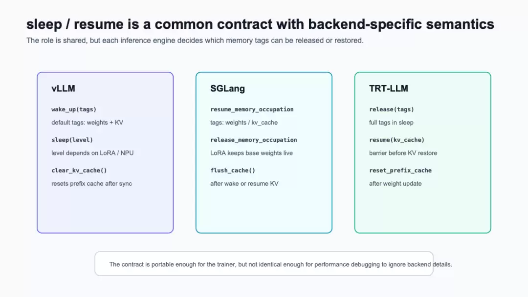
Task: Click 'after weight update' description
Action: [x=396, y=184]
